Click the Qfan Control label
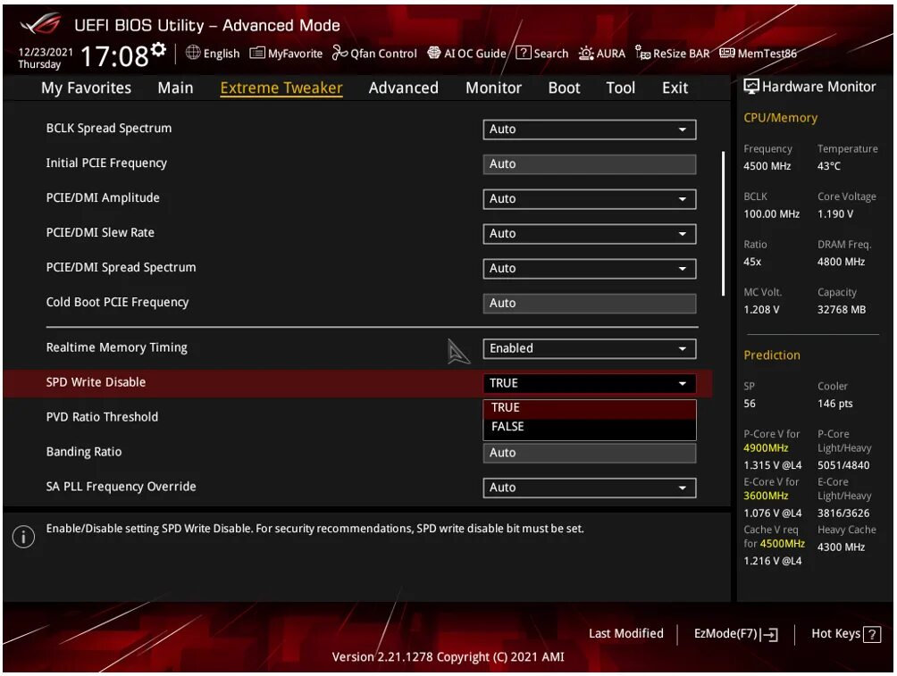 [383, 54]
